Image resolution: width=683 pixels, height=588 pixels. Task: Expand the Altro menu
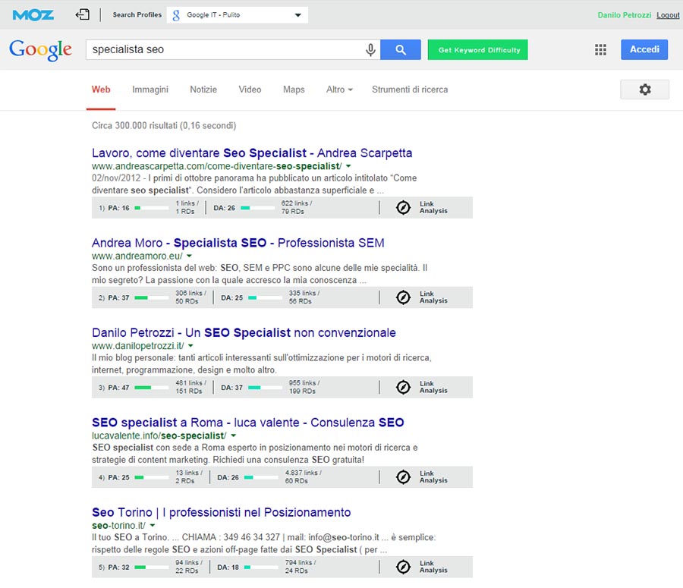tap(339, 90)
